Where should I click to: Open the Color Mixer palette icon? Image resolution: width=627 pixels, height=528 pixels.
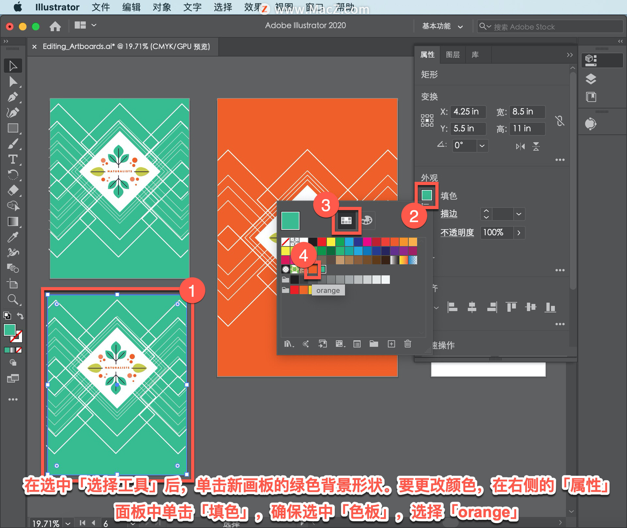pos(366,220)
